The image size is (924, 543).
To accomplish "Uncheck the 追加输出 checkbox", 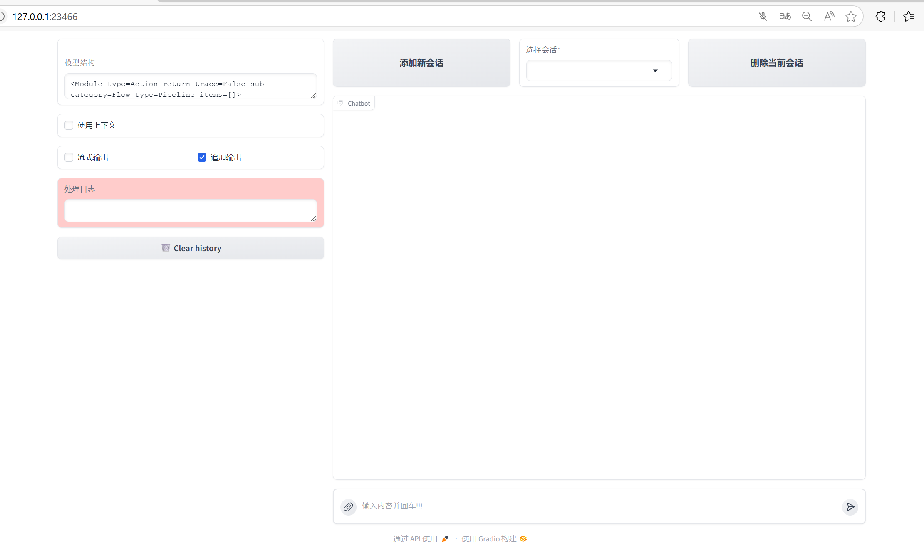I will 202,158.
